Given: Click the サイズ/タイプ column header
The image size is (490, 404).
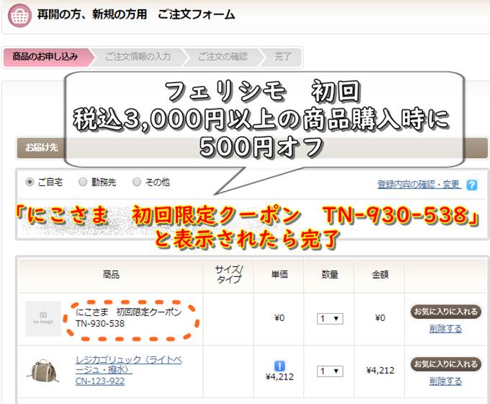Looking at the screenshot, I should click(x=228, y=274).
